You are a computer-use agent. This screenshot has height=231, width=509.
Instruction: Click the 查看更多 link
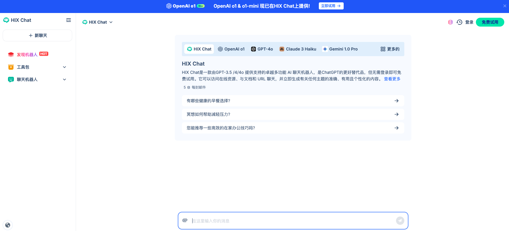392,79
